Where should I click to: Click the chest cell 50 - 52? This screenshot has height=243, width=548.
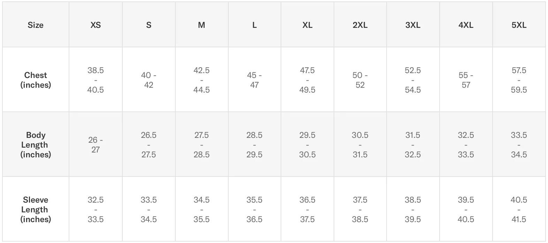360,80
